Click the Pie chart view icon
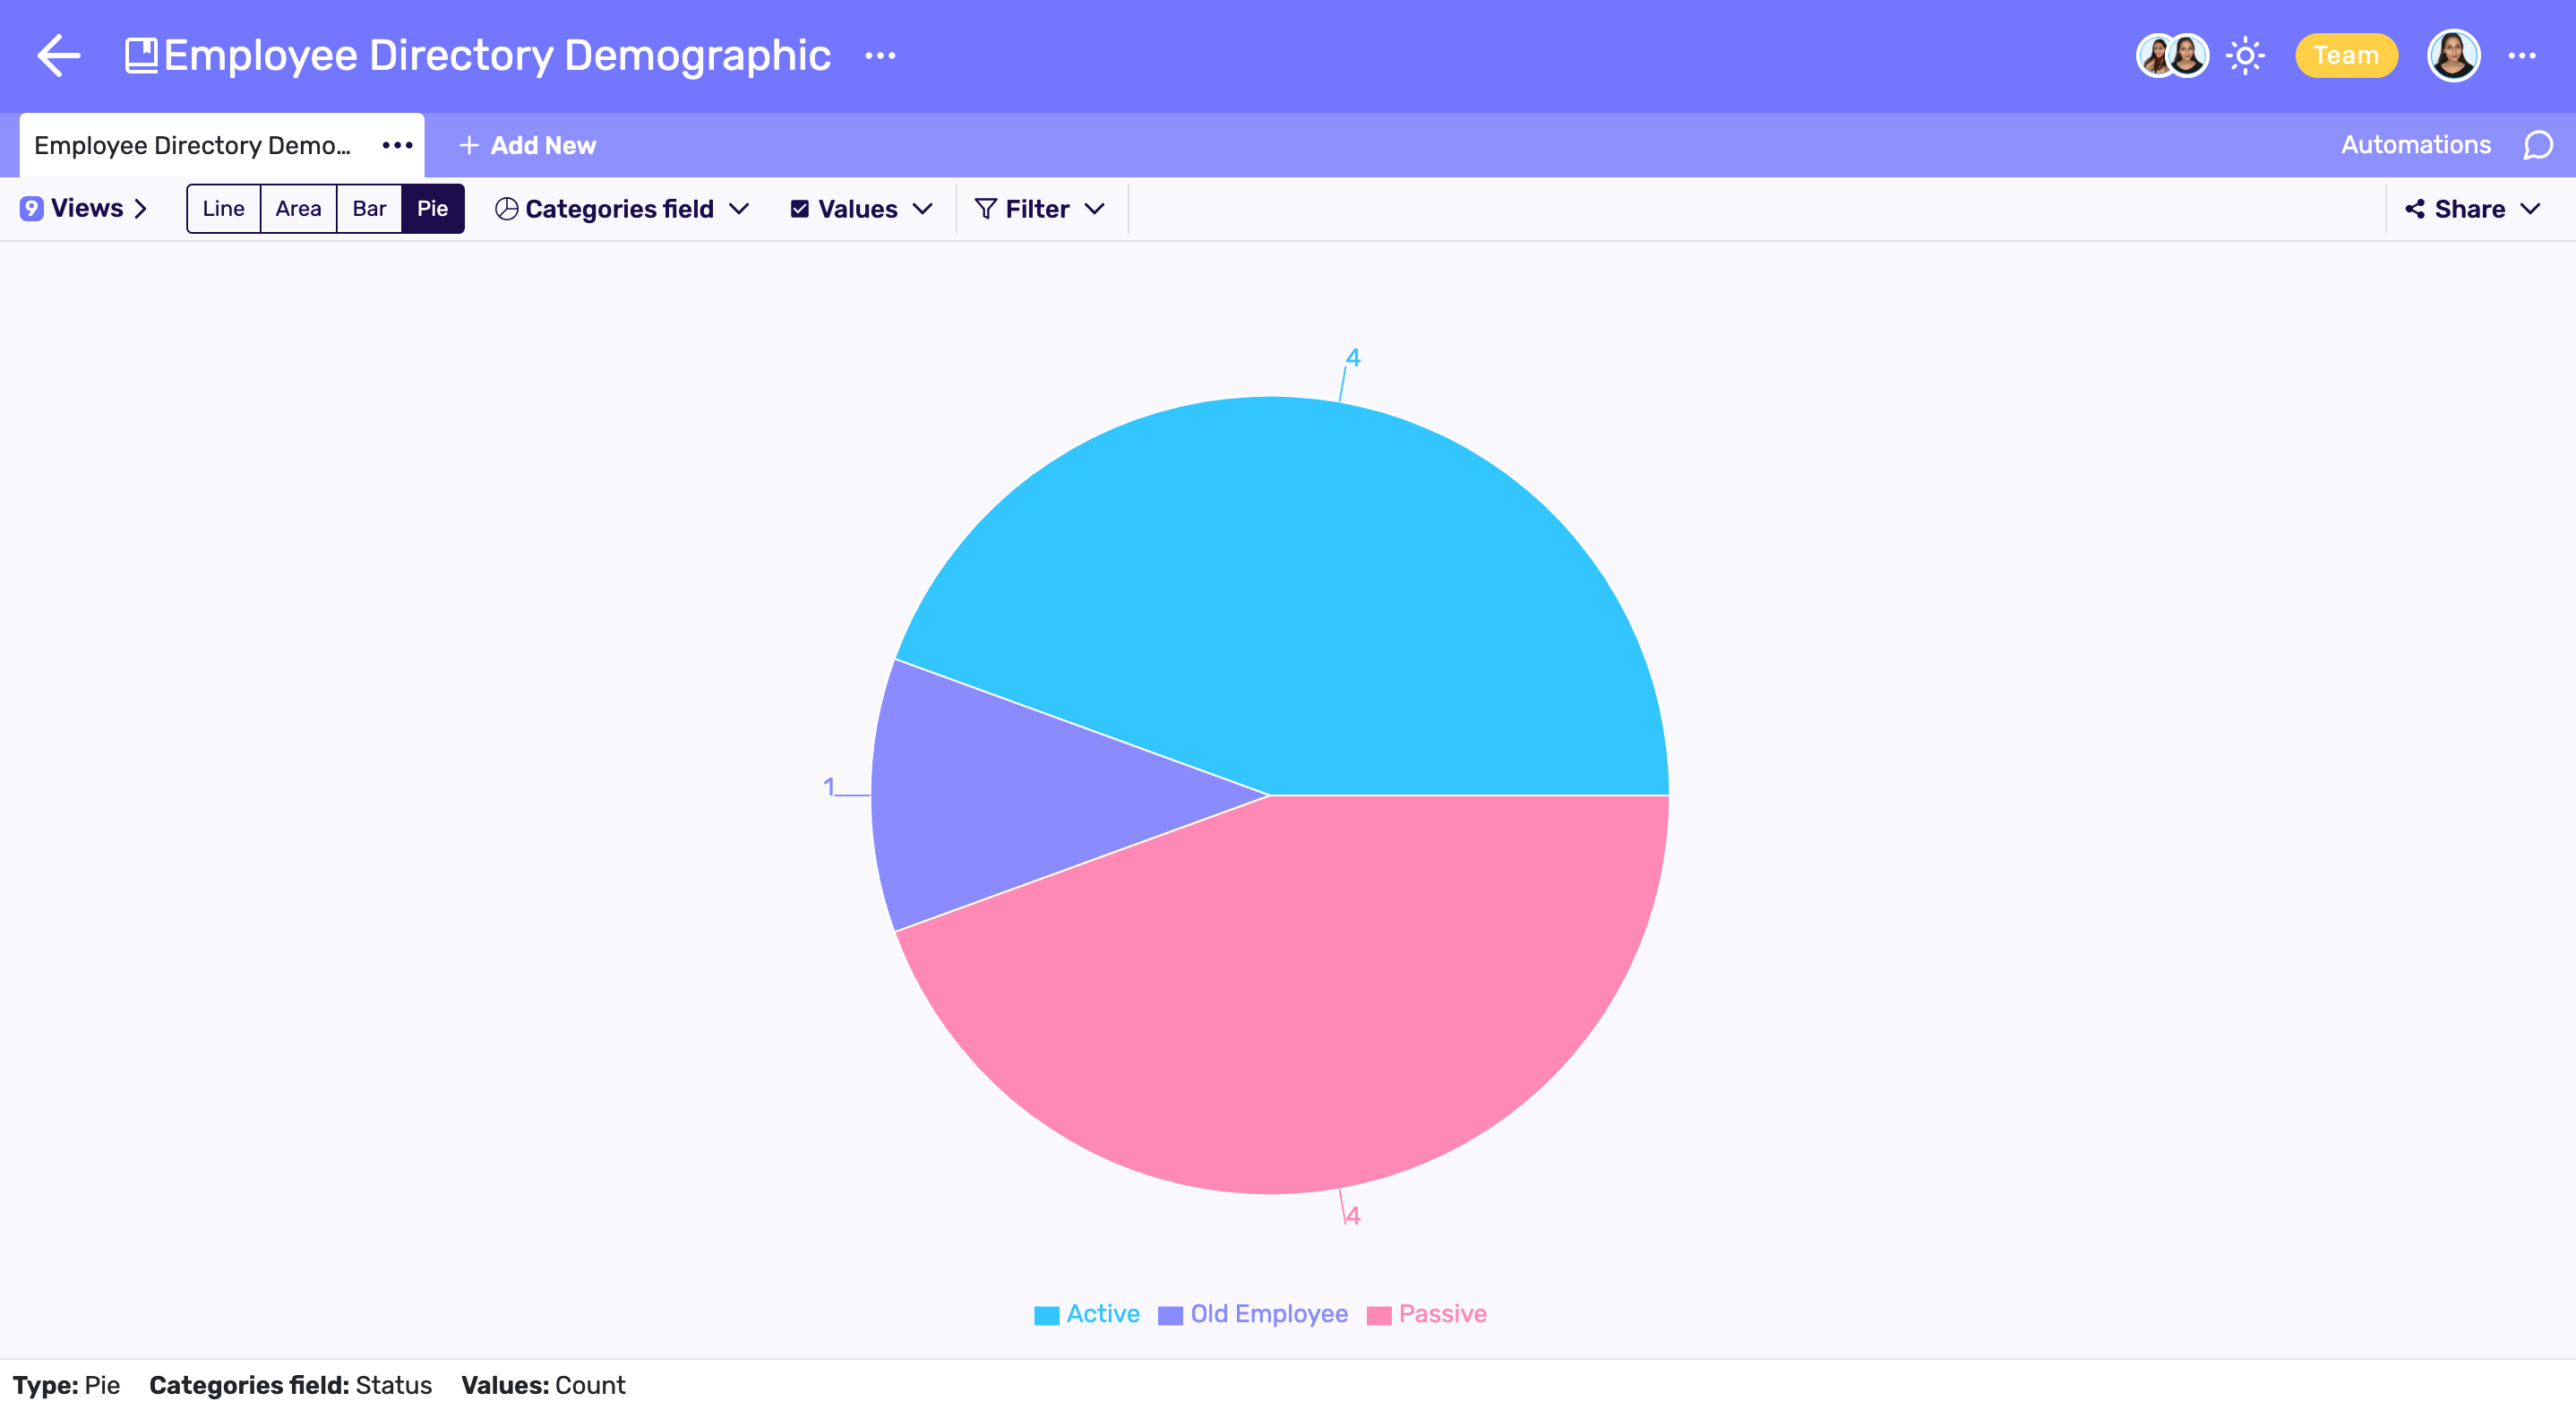Screen dimensions: 2576x1410 point(433,209)
